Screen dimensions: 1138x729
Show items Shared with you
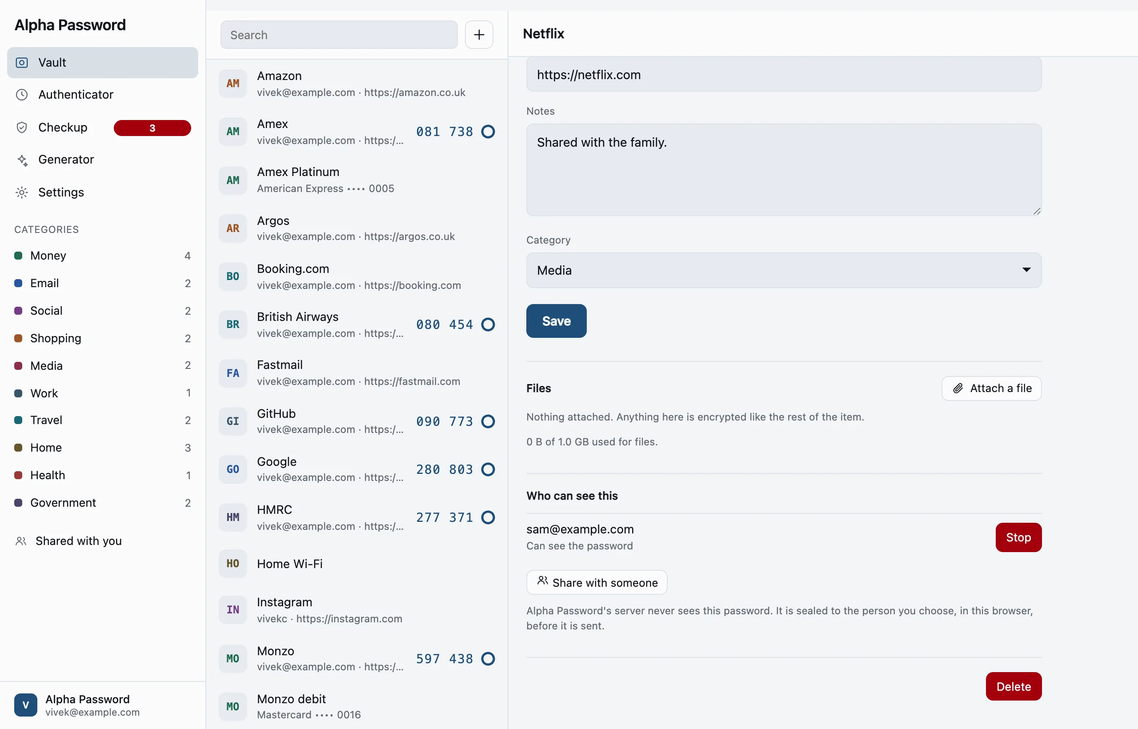(103, 541)
